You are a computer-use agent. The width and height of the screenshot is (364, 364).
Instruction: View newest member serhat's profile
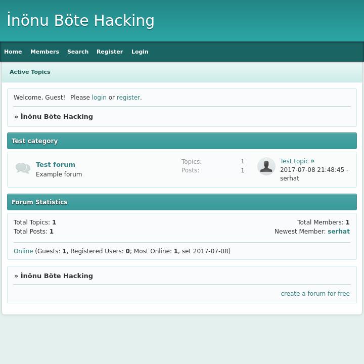tap(339, 232)
